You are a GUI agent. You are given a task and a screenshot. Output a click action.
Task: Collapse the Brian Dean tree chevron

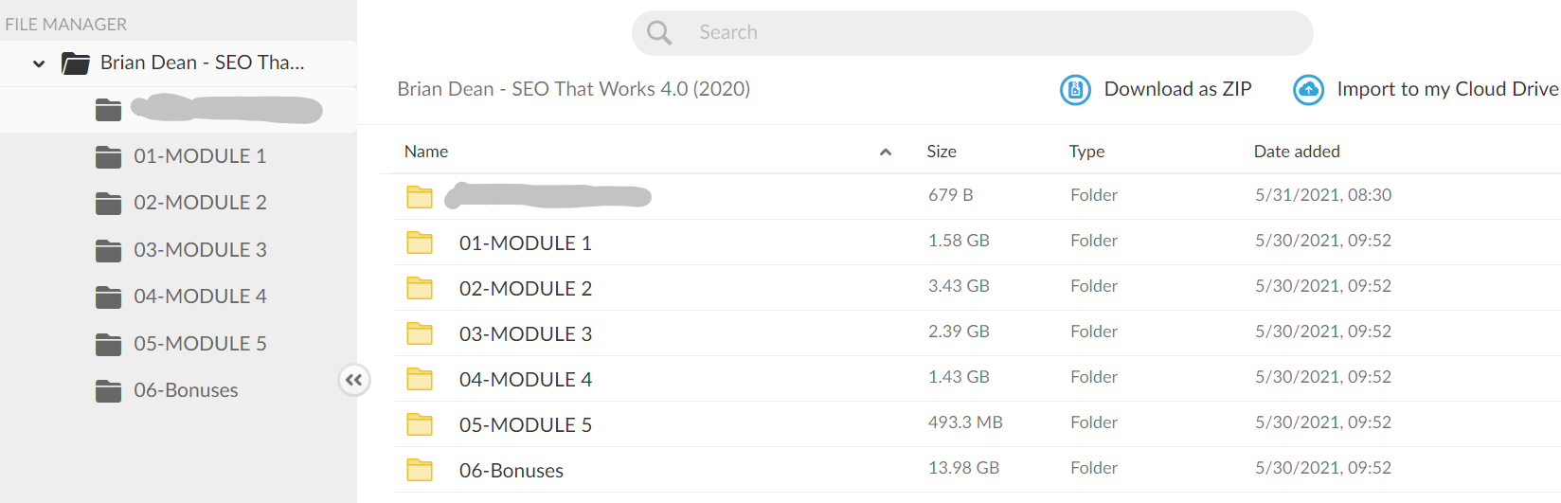point(39,64)
